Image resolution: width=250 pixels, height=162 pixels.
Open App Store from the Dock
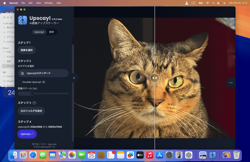[159, 155]
